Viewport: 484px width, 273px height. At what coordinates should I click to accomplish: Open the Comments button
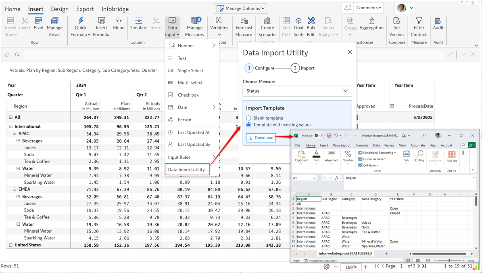368,8
